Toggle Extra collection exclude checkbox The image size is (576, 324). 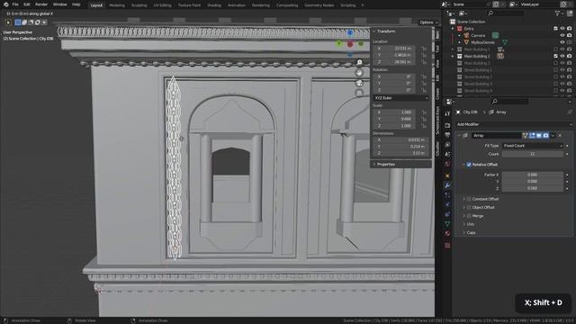pyautogui.click(x=555, y=29)
